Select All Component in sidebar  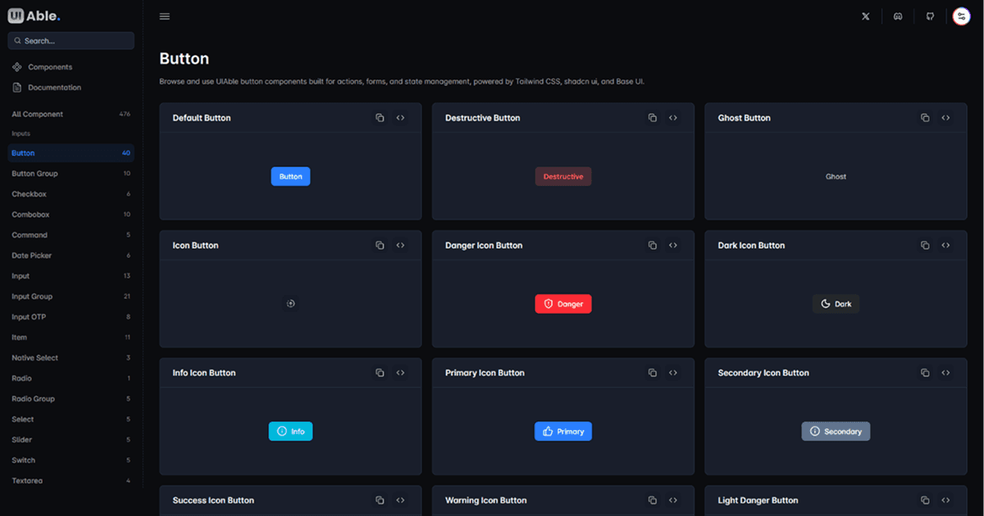pos(71,114)
